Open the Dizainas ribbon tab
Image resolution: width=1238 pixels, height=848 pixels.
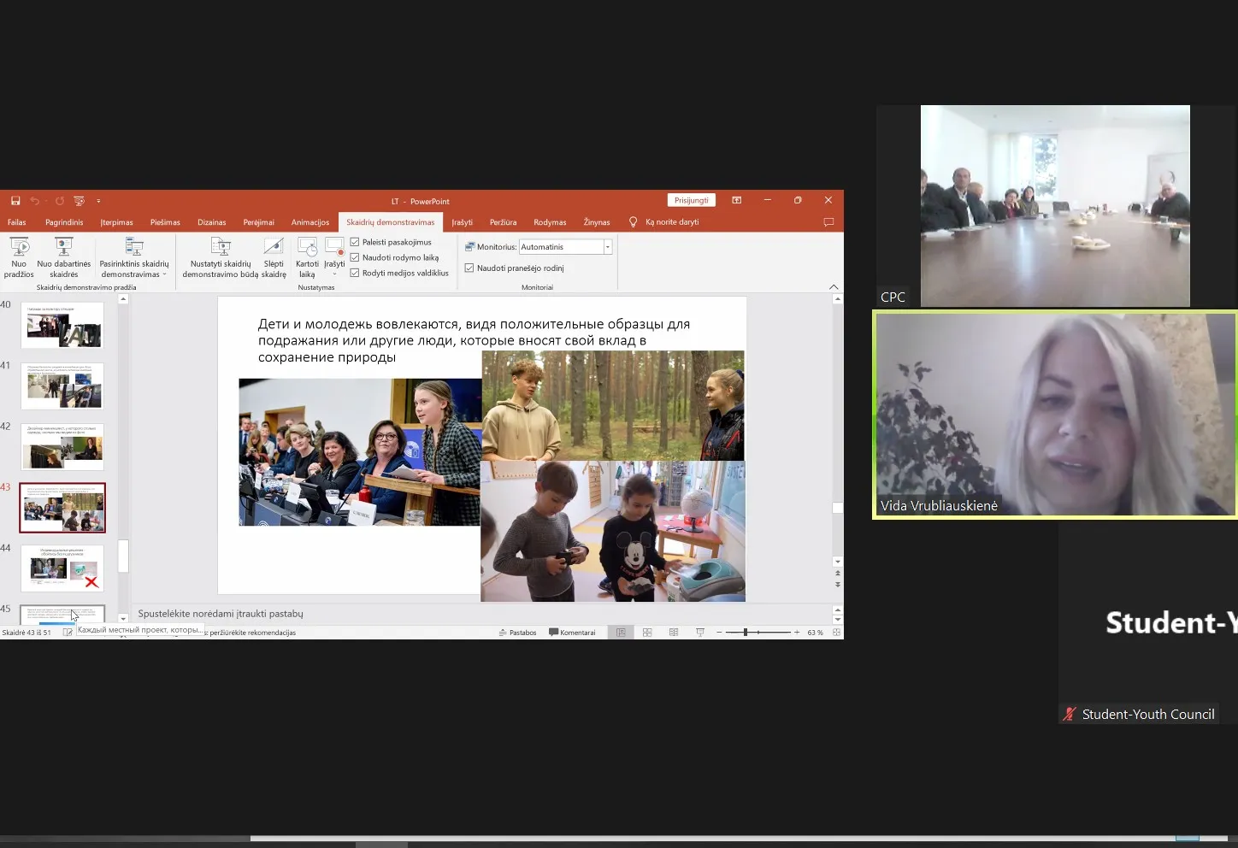coord(211,222)
